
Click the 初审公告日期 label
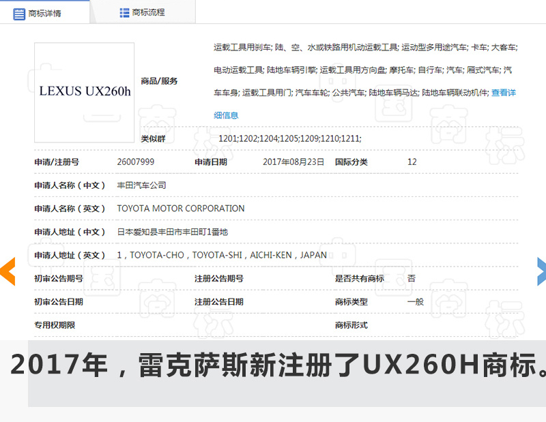[x=59, y=301]
